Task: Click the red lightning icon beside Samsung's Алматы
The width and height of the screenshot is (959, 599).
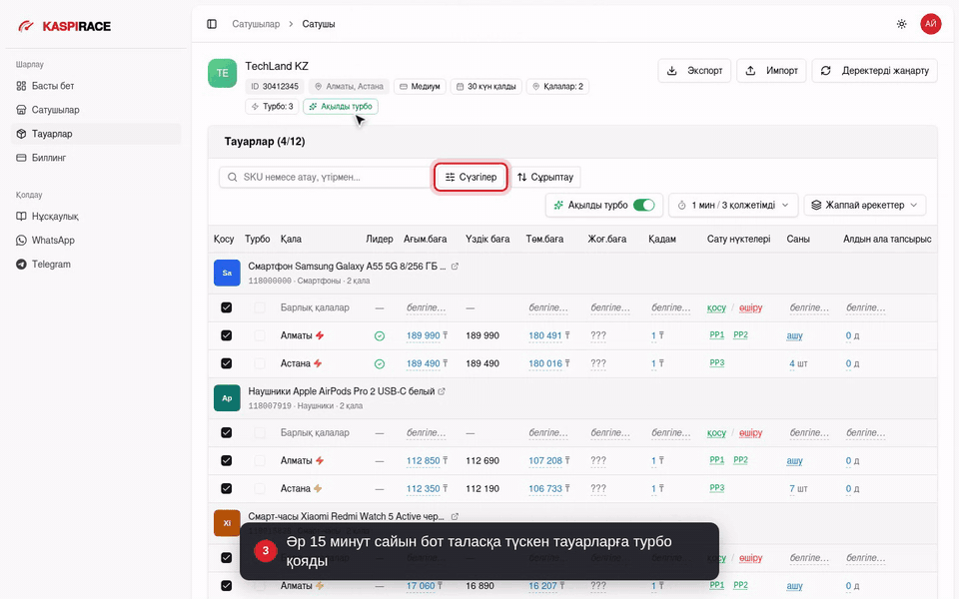Action: 320,335
